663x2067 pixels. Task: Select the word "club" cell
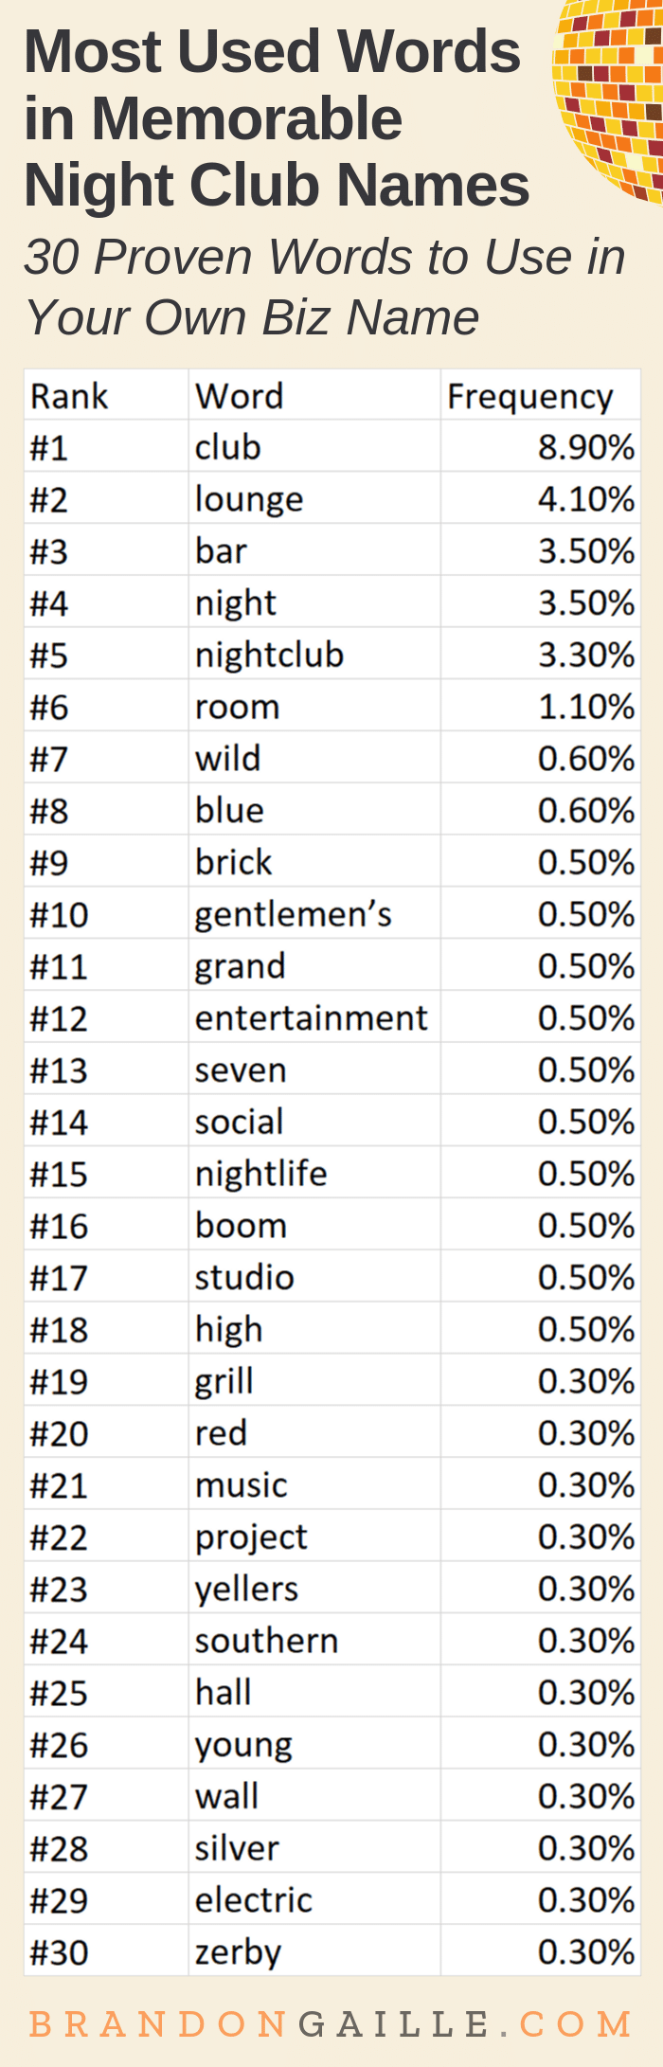click(x=227, y=448)
